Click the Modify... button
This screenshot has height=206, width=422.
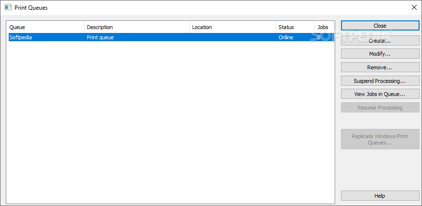pyautogui.click(x=380, y=54)
